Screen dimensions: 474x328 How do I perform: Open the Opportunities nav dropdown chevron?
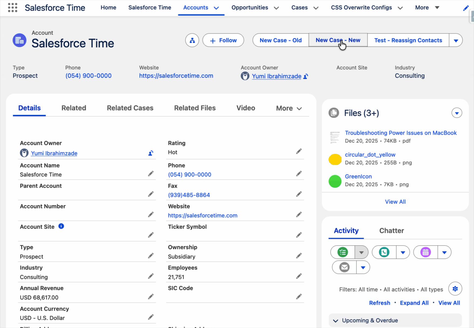[276, 8]
